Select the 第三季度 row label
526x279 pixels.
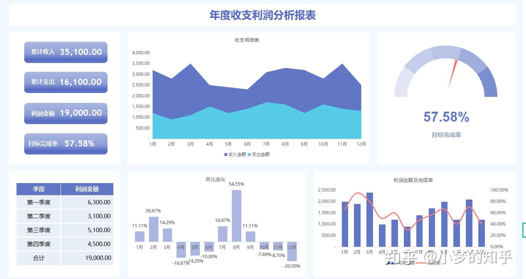click(39, 230)
